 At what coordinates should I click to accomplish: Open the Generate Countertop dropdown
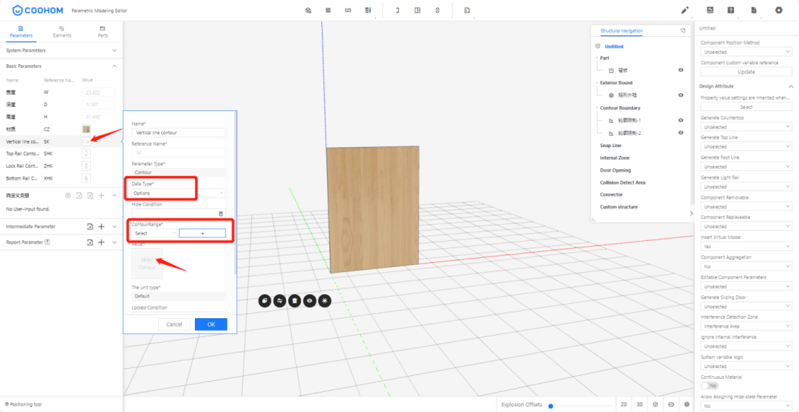pos(746,127)
